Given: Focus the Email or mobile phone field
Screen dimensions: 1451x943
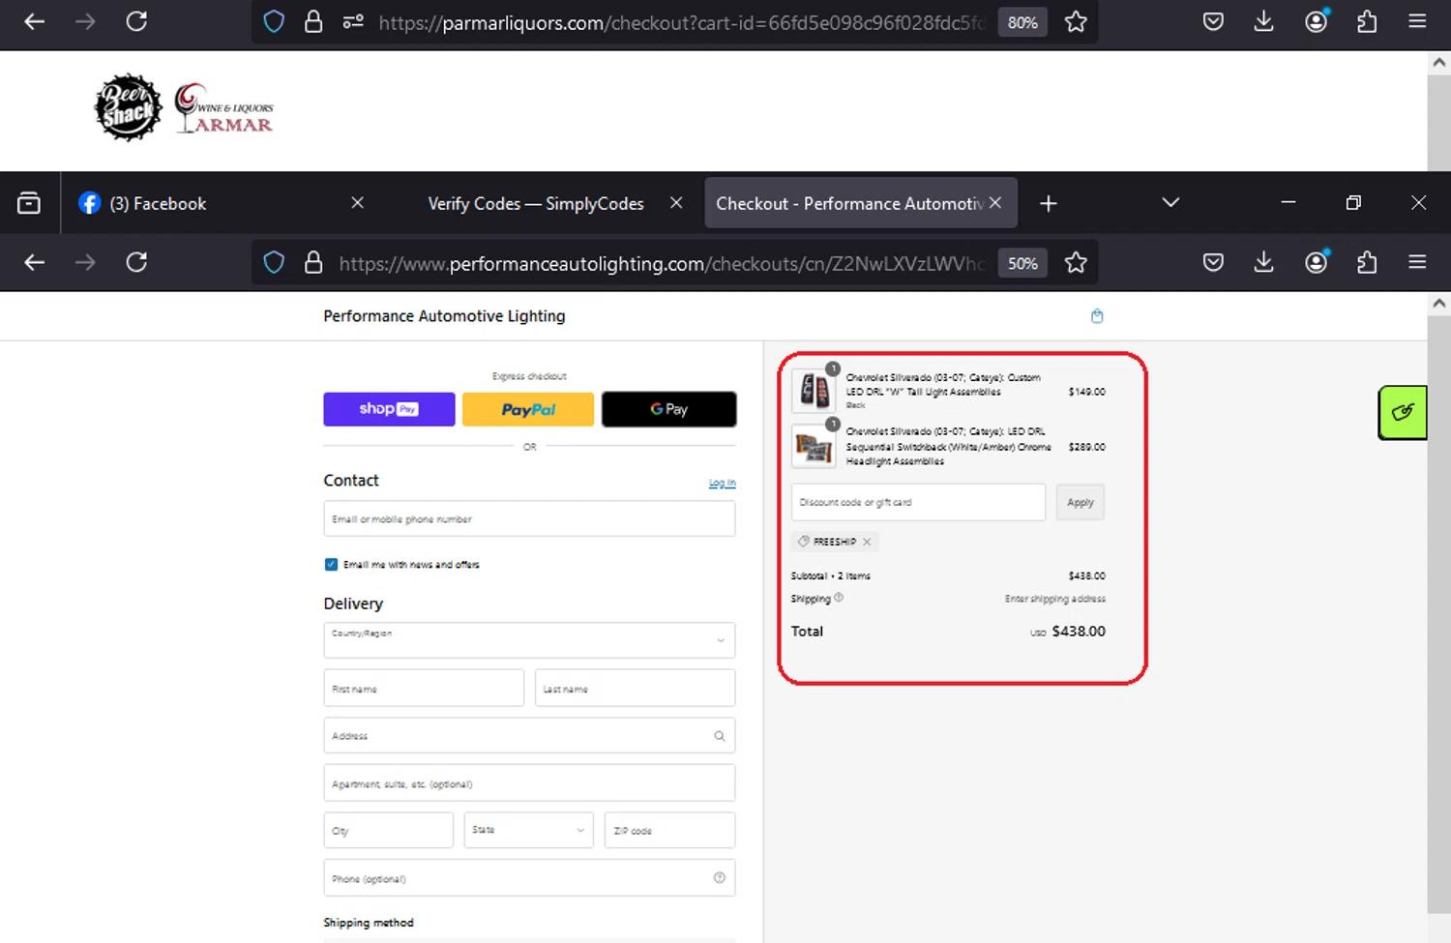Looking at the screenshot, I should click(x=529, y=518).
